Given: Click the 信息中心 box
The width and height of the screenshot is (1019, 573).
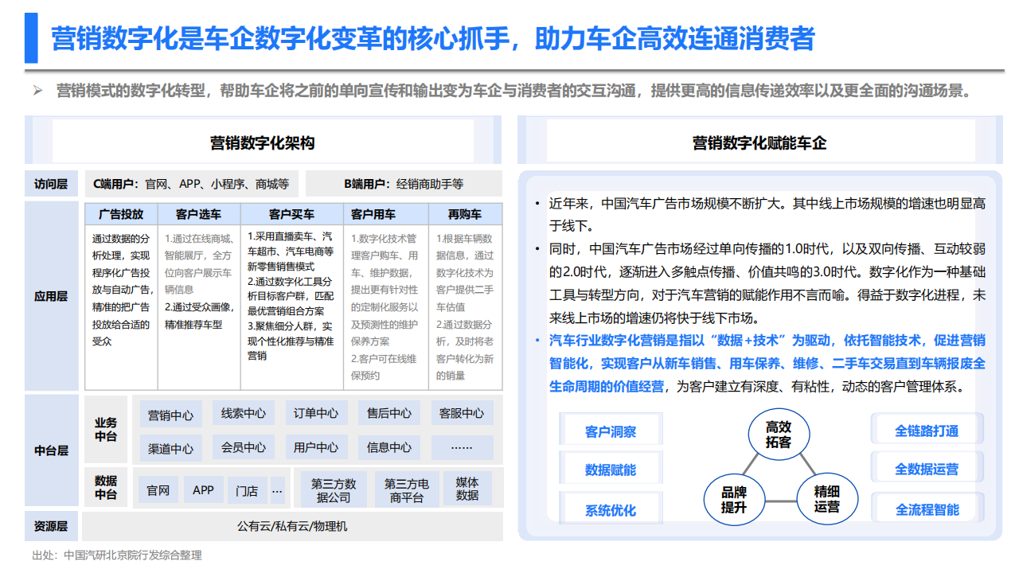Looking at the screenshot, I should tap(389, 447).
